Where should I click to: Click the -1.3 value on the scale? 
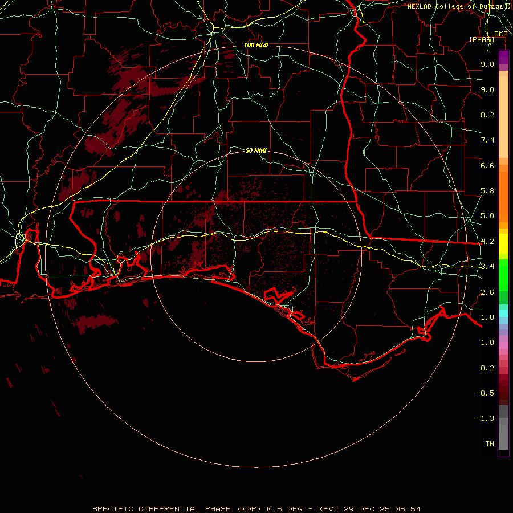(x=485, y=418)
